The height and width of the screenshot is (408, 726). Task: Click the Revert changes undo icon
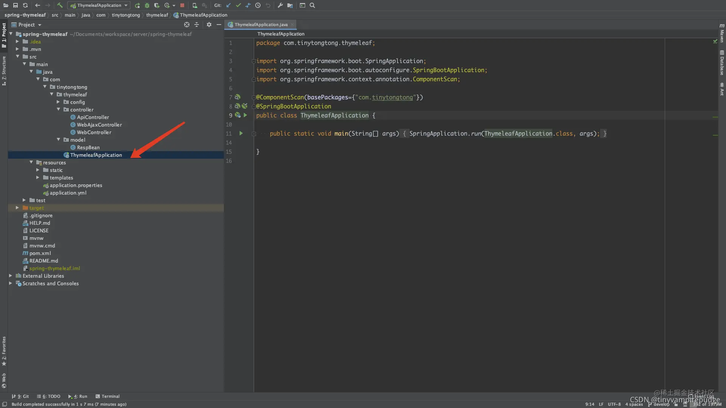(267, 5)
